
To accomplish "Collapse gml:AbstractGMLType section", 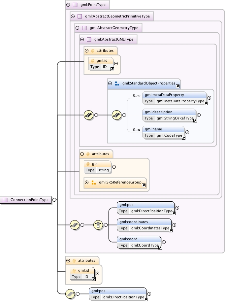I will pos(82,40).
